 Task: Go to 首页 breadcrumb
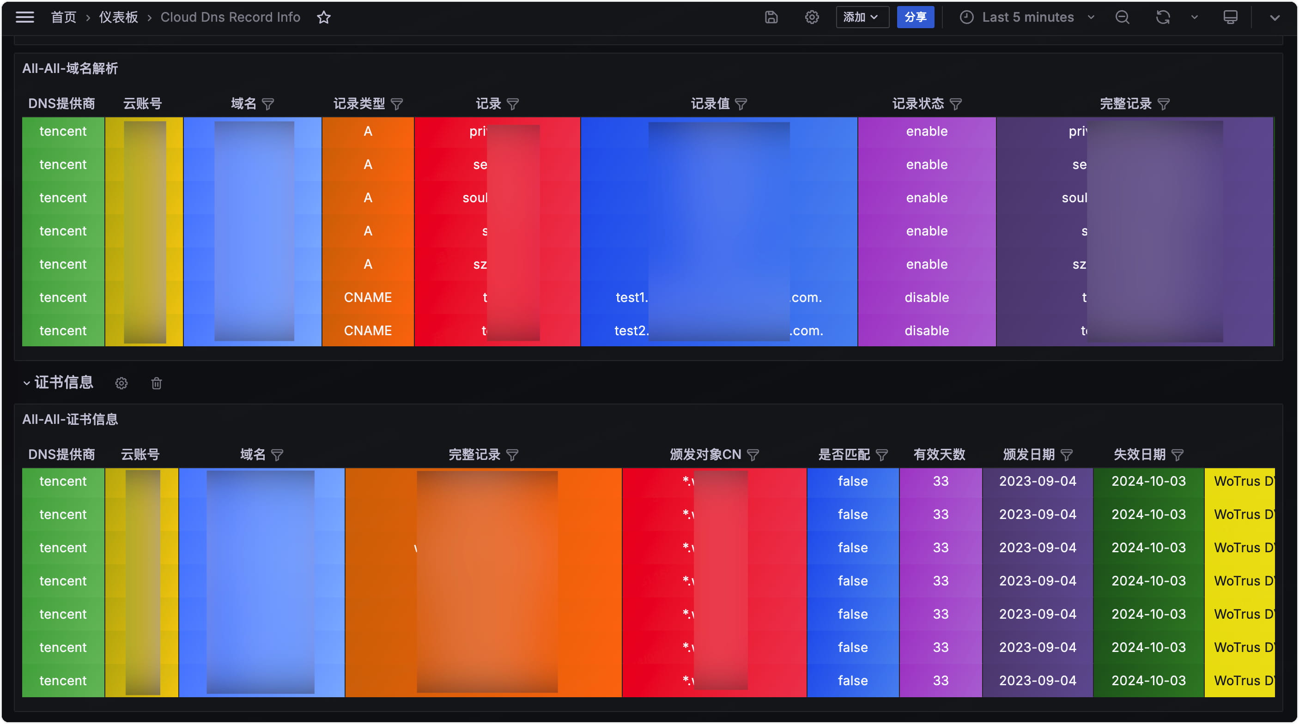[64, 18]
